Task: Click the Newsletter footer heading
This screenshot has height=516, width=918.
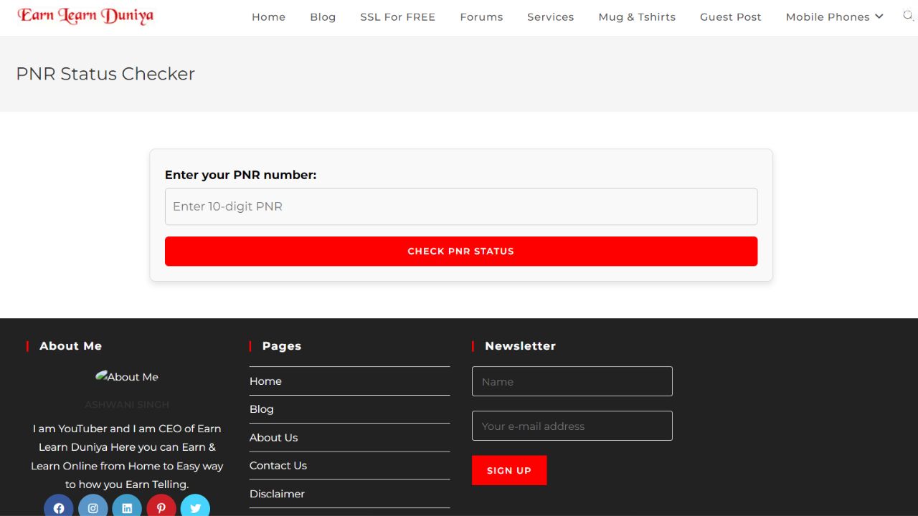Action: pos(520,346)
